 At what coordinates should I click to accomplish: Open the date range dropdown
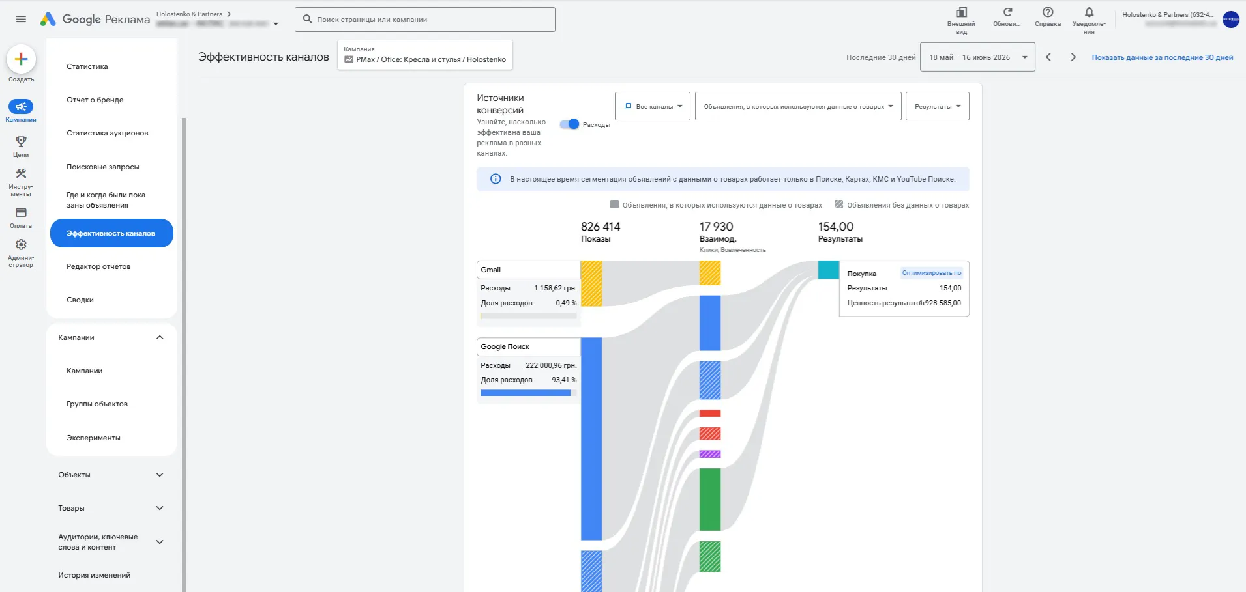tap(977, 57)
